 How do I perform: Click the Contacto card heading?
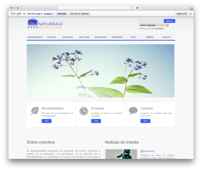147,108
